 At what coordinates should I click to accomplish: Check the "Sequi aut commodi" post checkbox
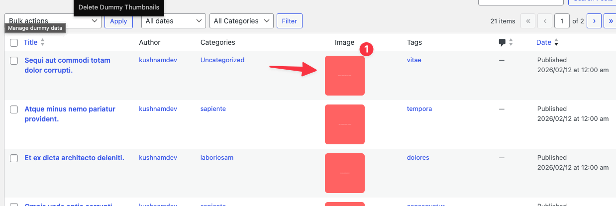[x=14, y=61]
